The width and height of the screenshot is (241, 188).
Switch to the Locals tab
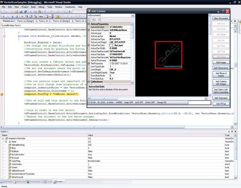(48, 182)
